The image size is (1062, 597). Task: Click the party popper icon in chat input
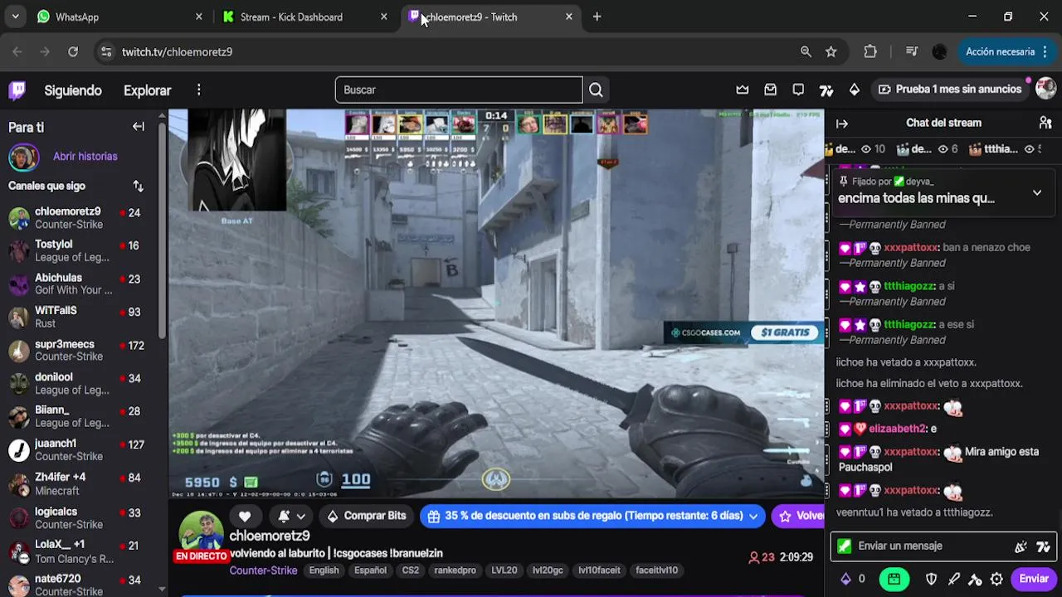[x=1021, y=546]
